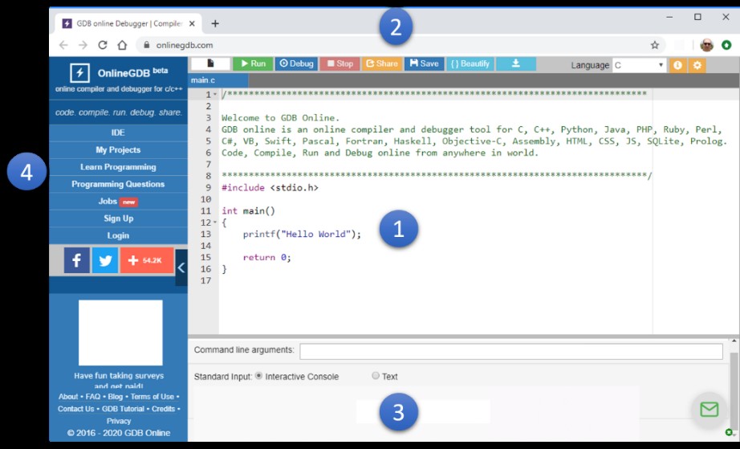Click the browser home icon
This screenshot has width=740, height=449.
[122, 45]
